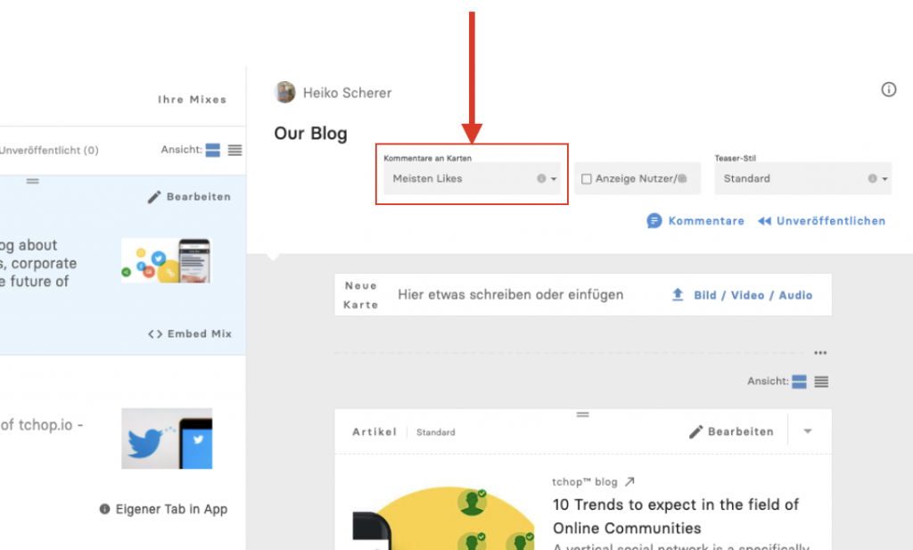Viewport: 913px width, 550px height.
Task: Open the Teaser-Stil Standard dropdown
Action: 803,178
